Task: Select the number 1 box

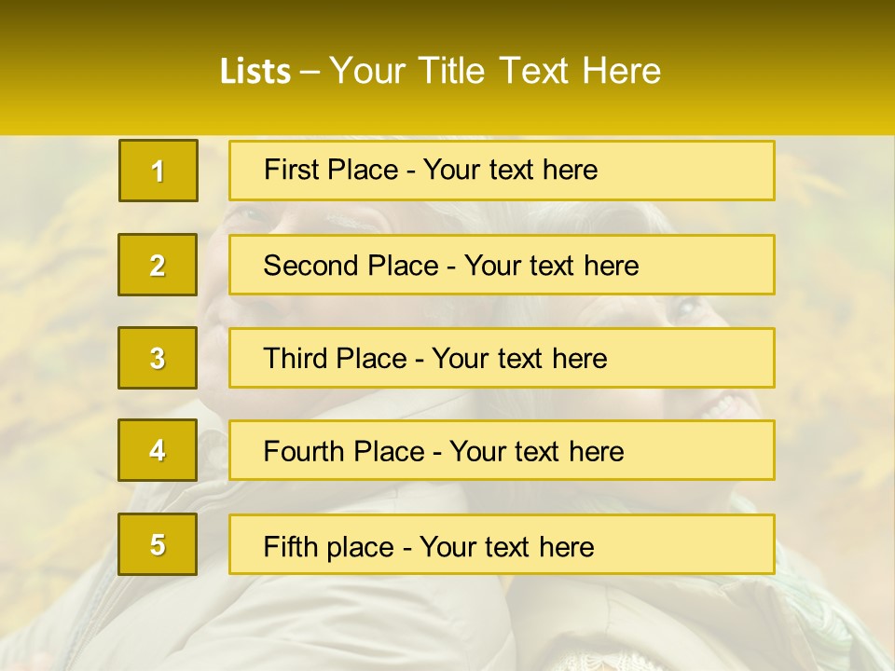Action: tap(158, 171)
